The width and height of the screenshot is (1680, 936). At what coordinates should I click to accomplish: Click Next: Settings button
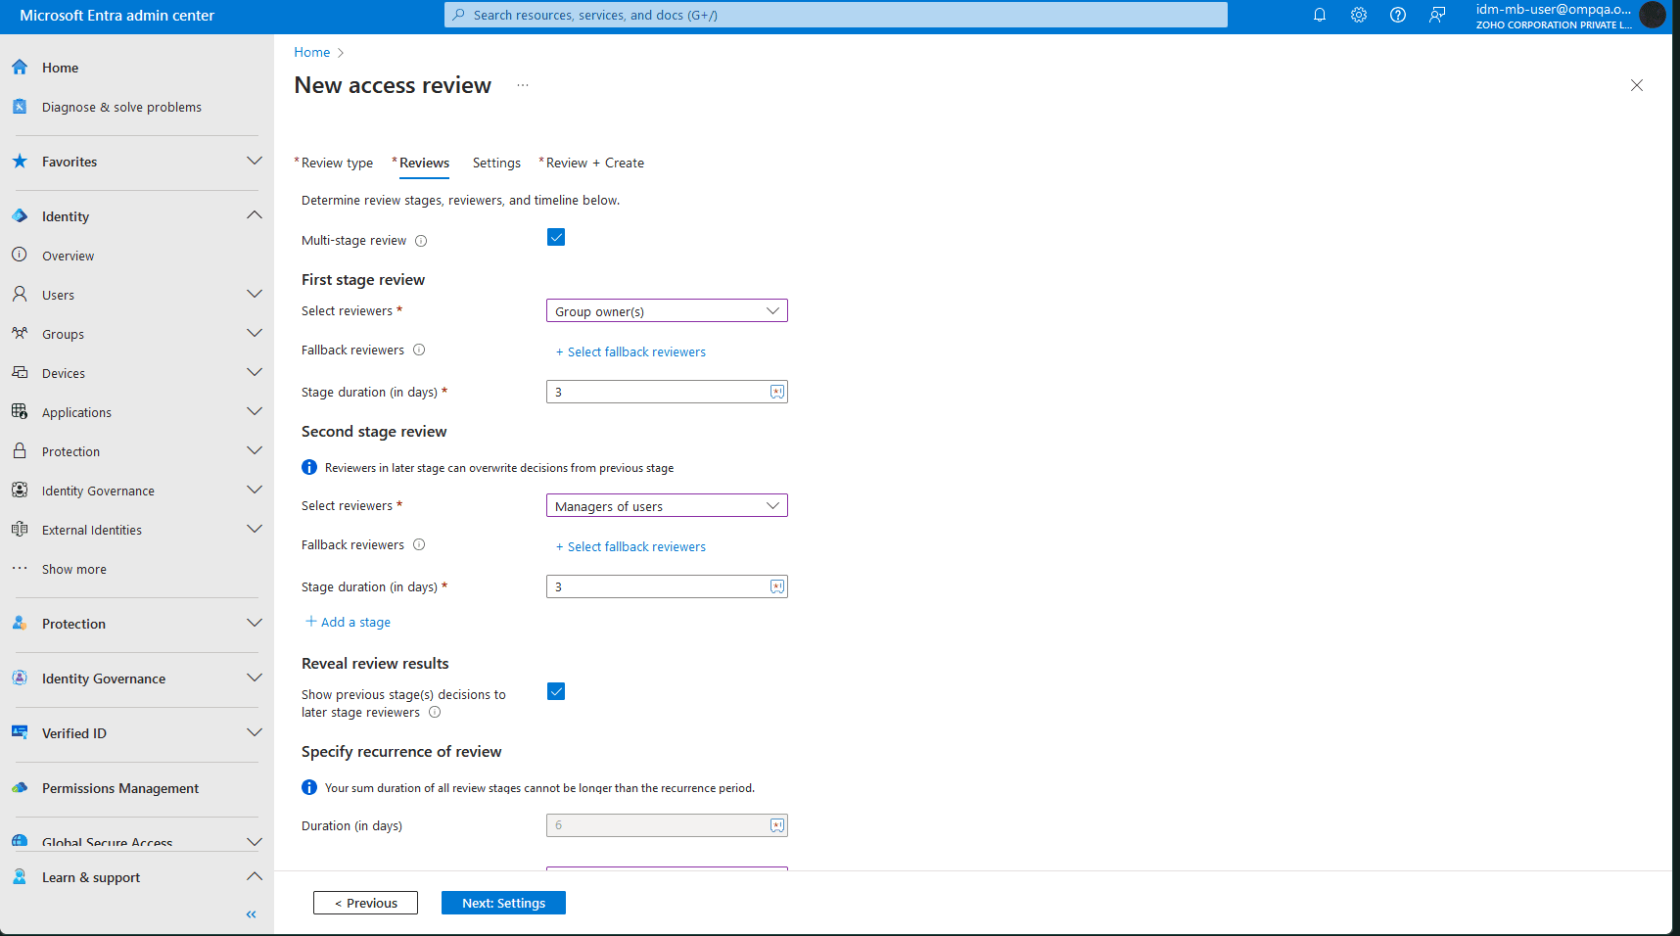pyautogui.click(x=503, y=902)
